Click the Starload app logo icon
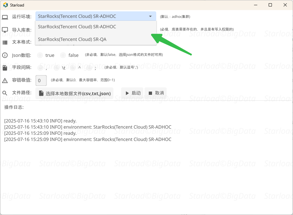The image size is (293, 215). (6, 5)
